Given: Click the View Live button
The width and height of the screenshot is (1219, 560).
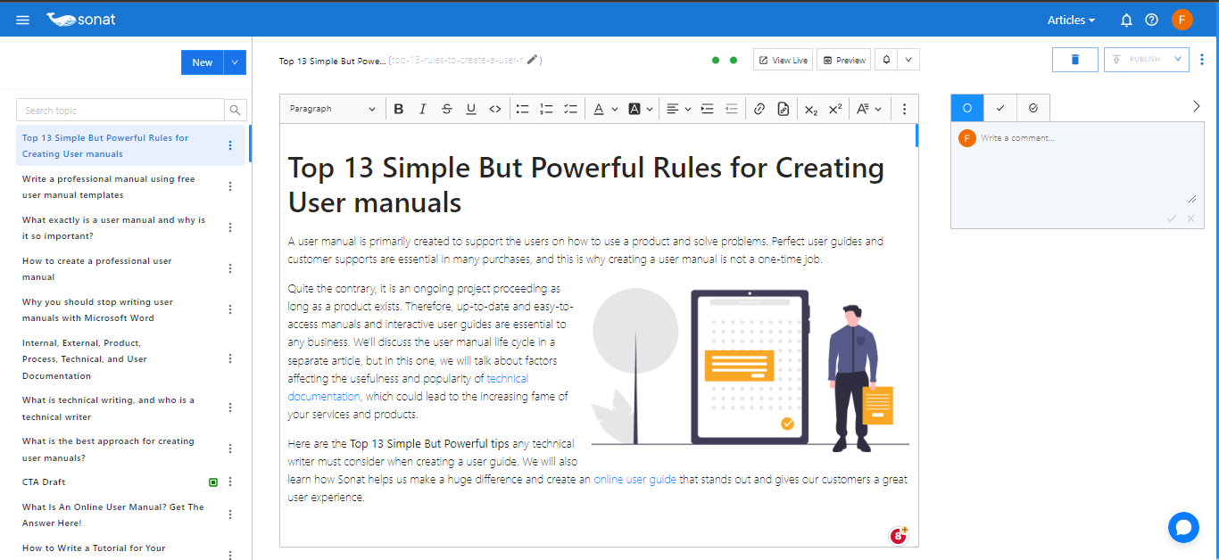Looking at the screenshot, I should (x=783, y=59).
